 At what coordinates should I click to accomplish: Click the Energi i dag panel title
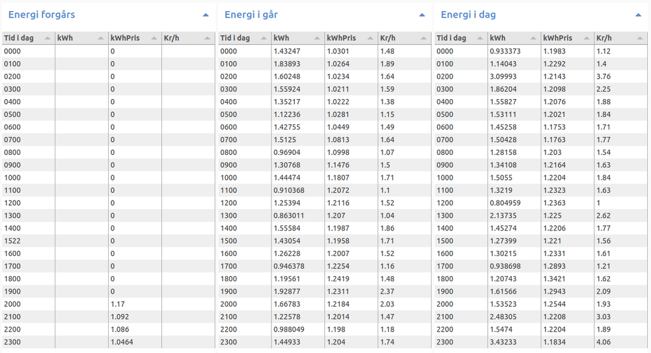coord(468,14)
